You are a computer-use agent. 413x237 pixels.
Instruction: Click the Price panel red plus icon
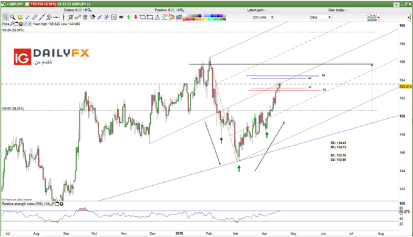click(26, 24)
